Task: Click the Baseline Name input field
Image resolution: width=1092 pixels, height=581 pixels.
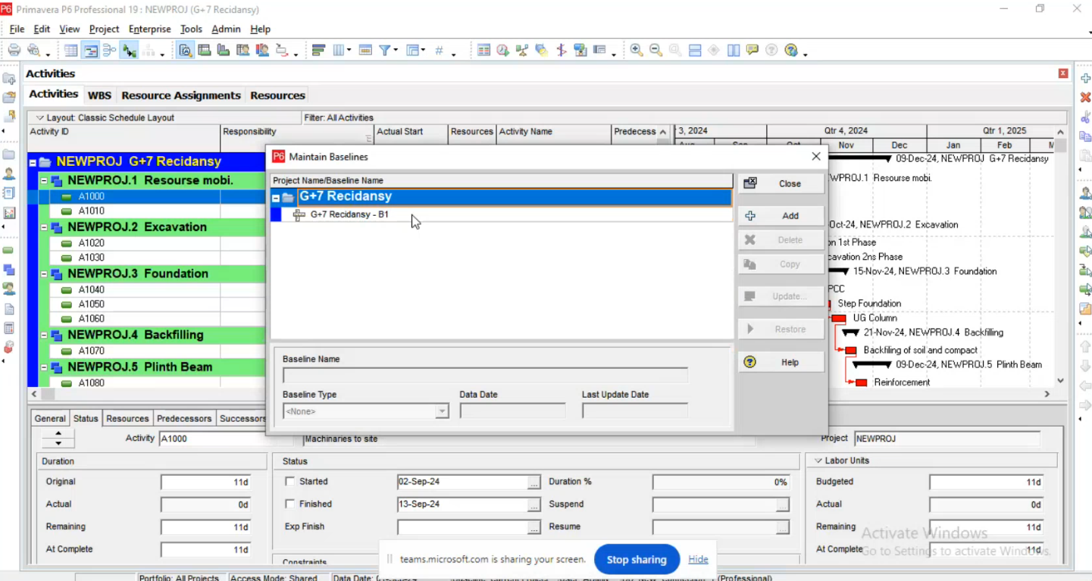Action: 485,375
